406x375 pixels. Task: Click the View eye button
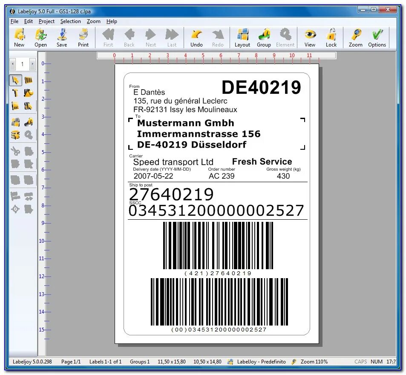[310, 38]
